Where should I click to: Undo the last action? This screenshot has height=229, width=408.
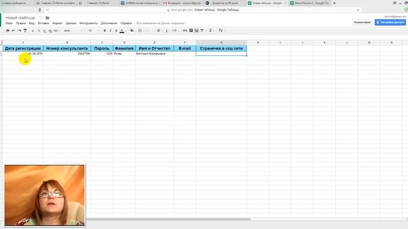point(13,31)
